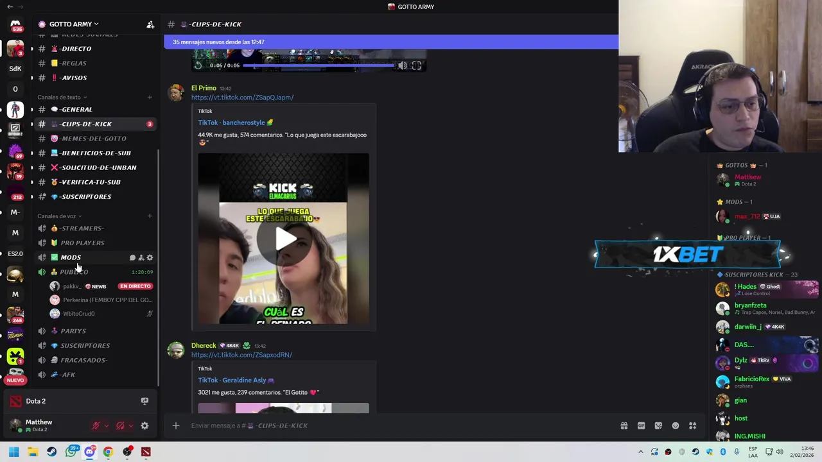
Task: Collapse the Canales de voz category
Action: point(59,216)
